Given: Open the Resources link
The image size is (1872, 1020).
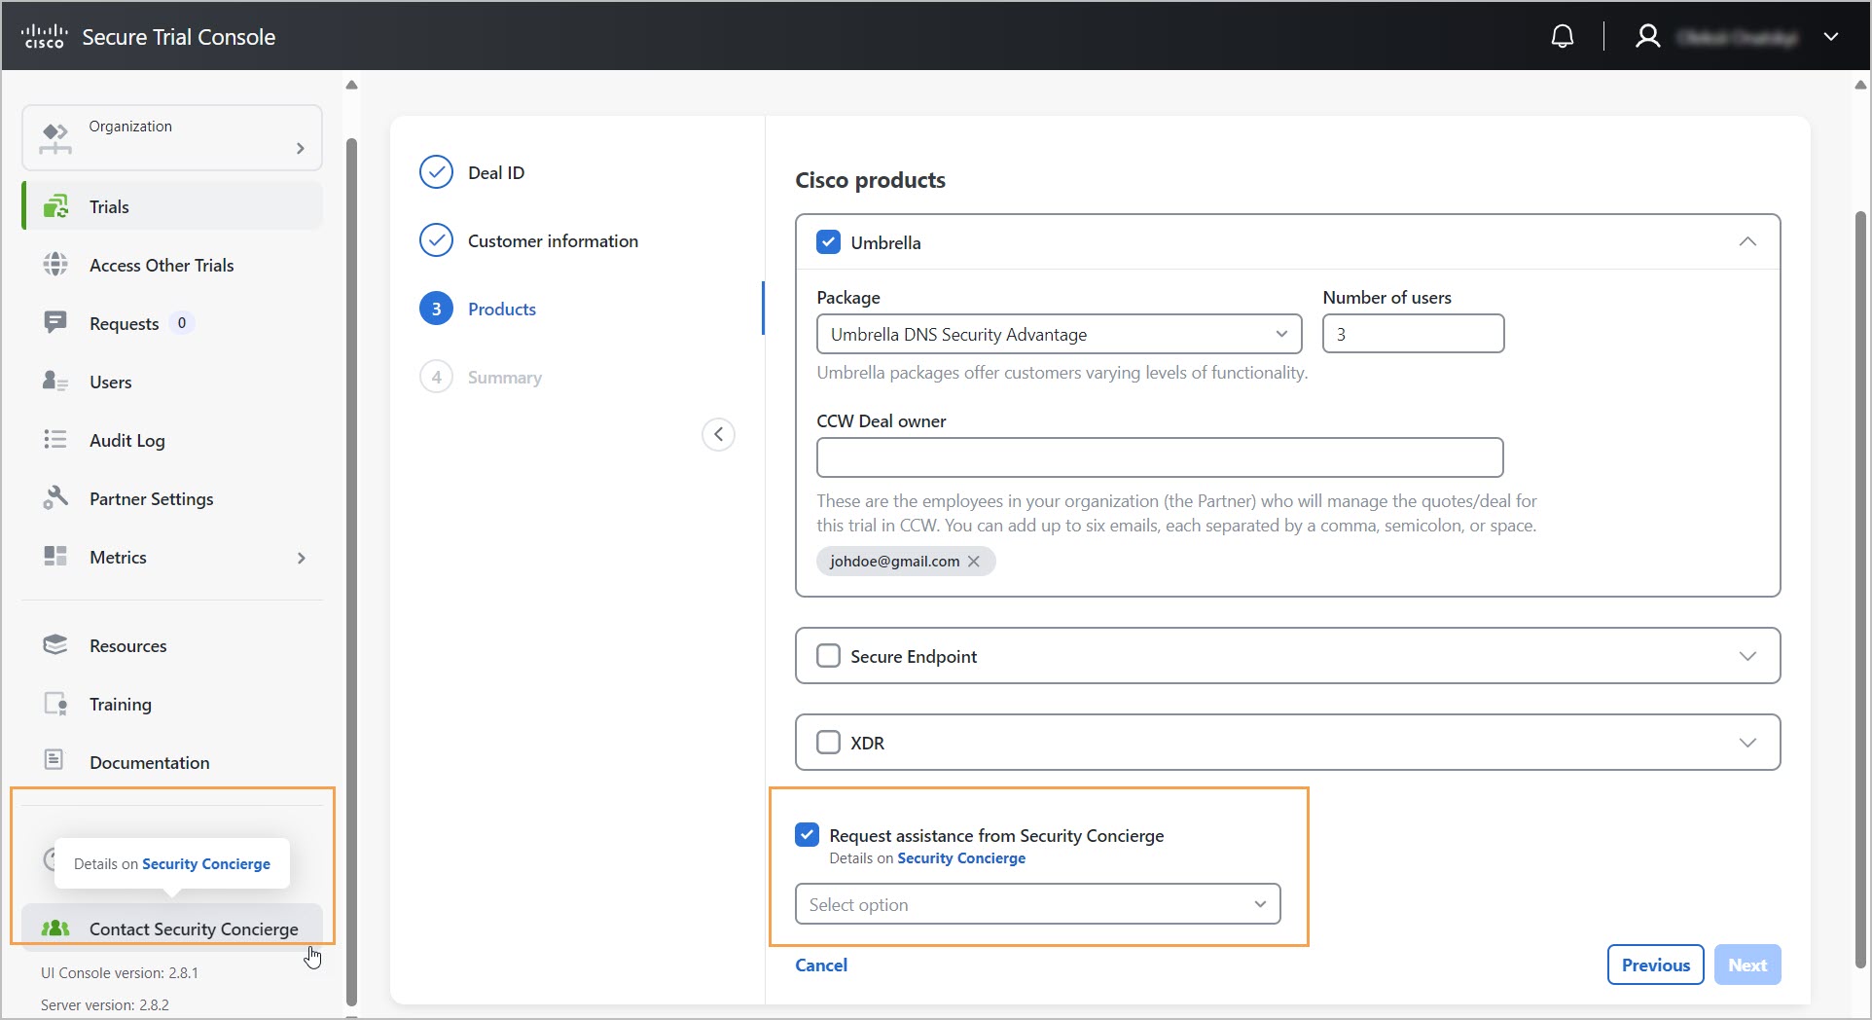Looking at the screenshot, I should click(127, 645).
